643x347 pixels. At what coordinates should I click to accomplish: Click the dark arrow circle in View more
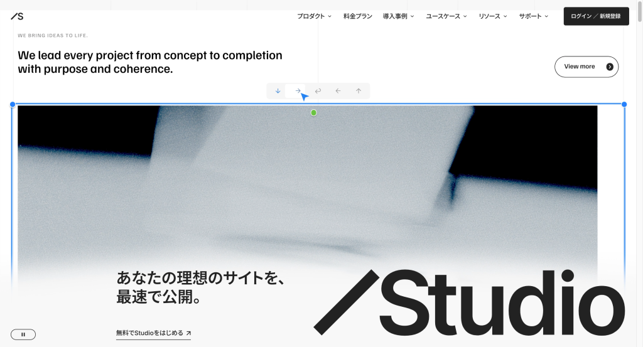point(610,67)
